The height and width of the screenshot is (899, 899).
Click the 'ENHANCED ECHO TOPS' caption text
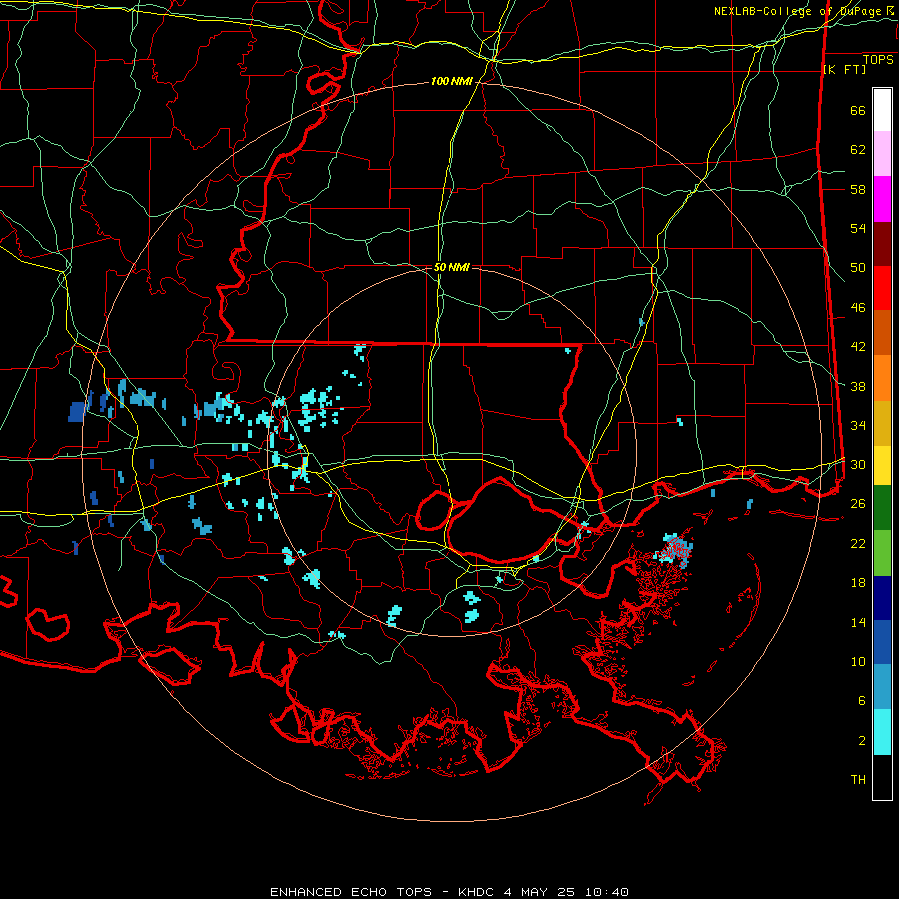(351, 892)
